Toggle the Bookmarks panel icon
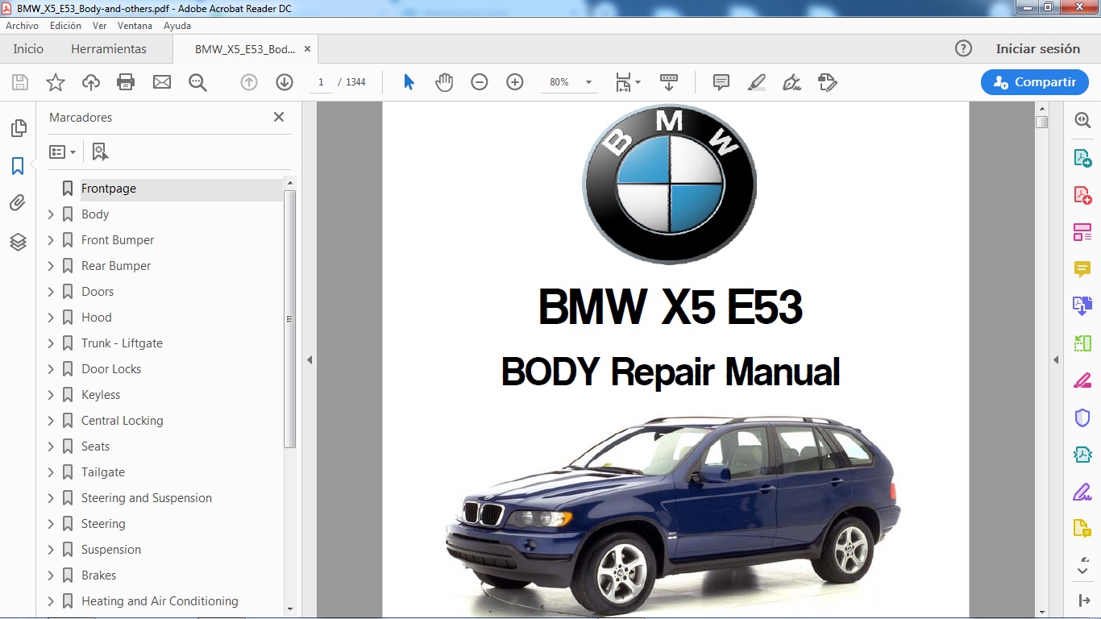The width and height of the screenshot is (1101, 619). [x=18, y=166]
